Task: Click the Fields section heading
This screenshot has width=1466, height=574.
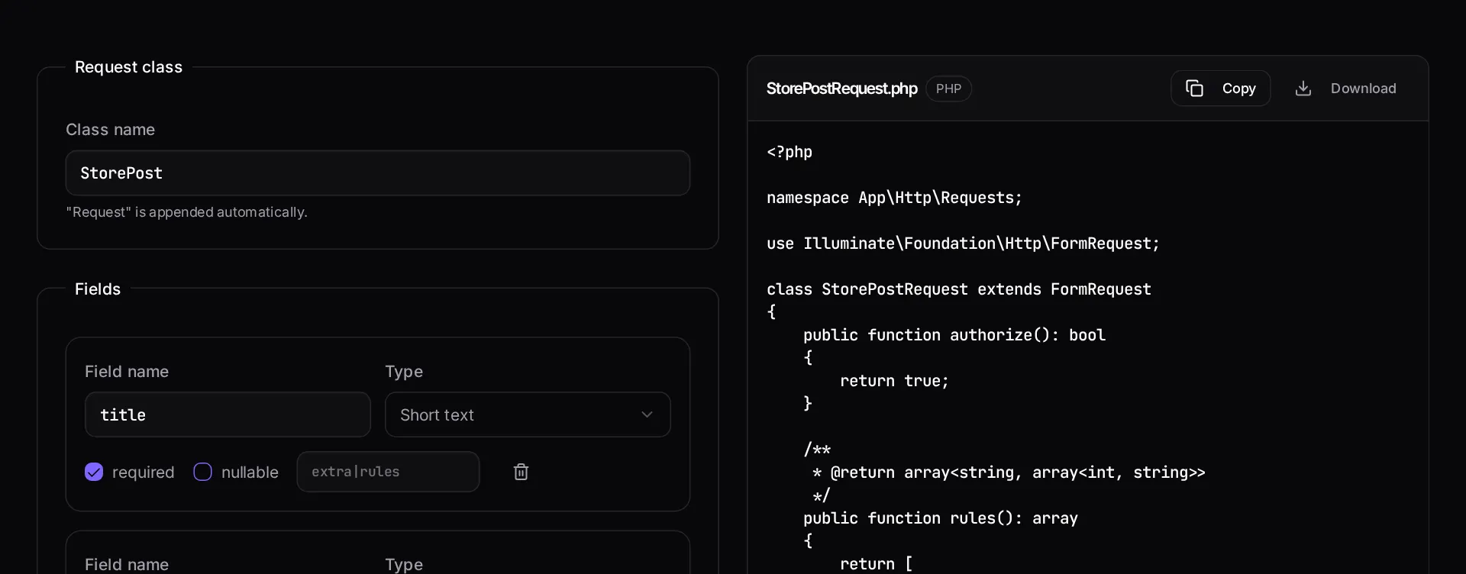Action: (98, 289)
